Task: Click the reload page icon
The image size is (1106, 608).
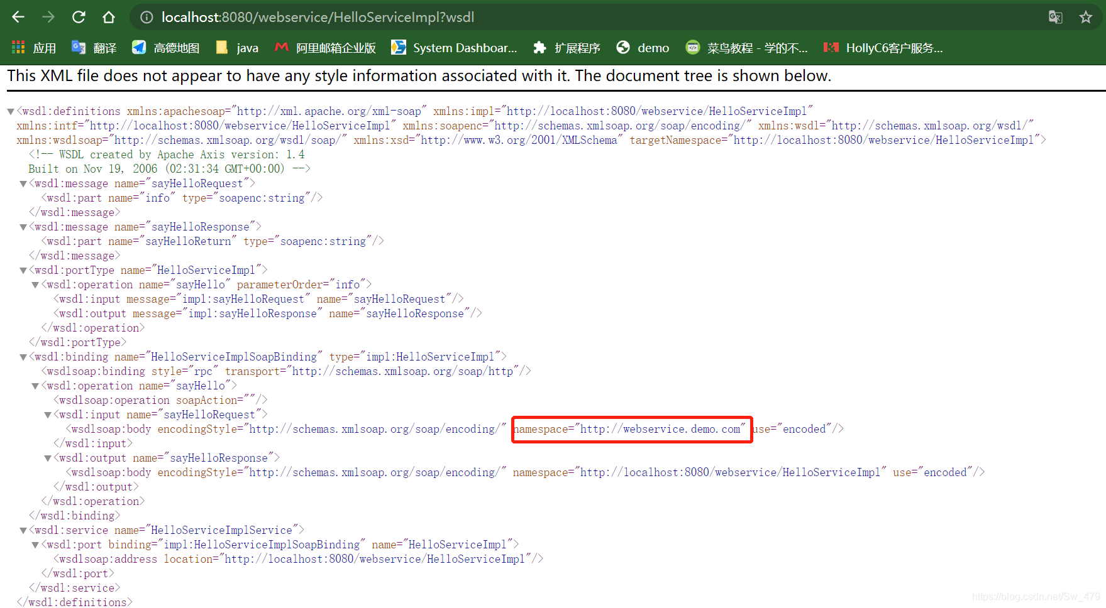Action: [x=78, y=17]
